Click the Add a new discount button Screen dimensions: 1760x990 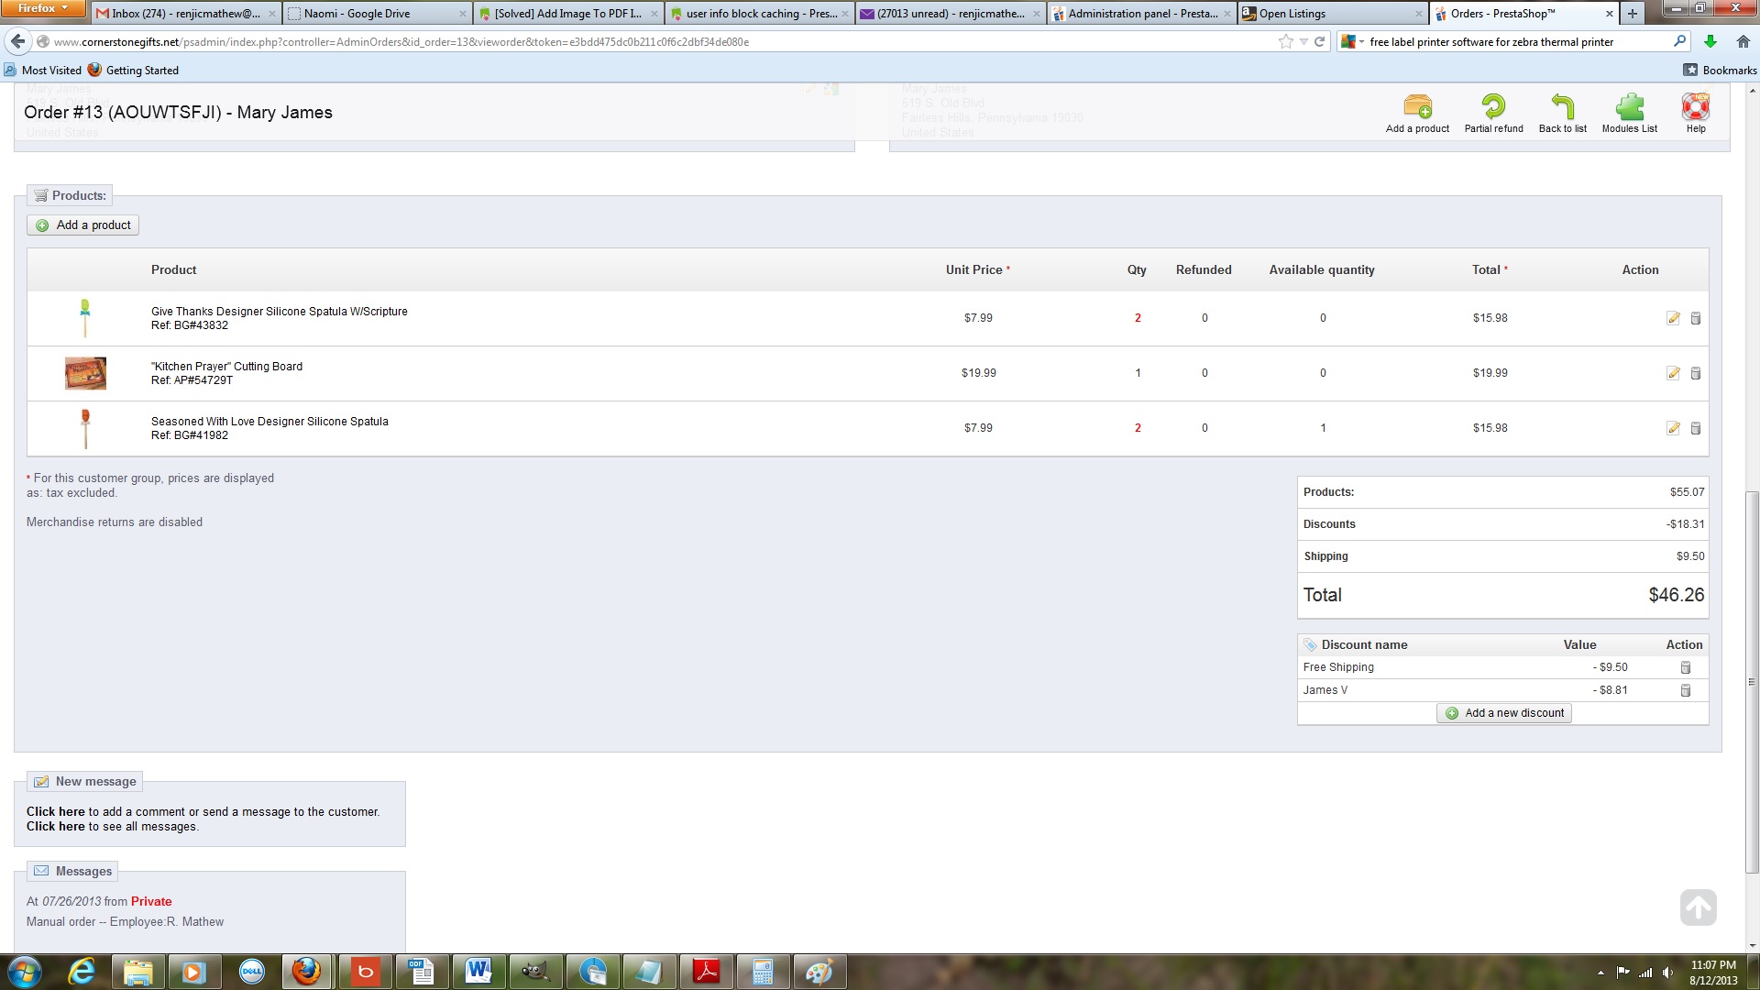pyautogui.click(x=1504, y=713)
